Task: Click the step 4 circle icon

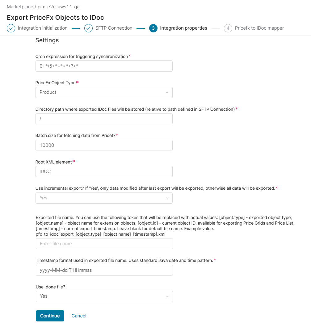Action: coord(228,28)
